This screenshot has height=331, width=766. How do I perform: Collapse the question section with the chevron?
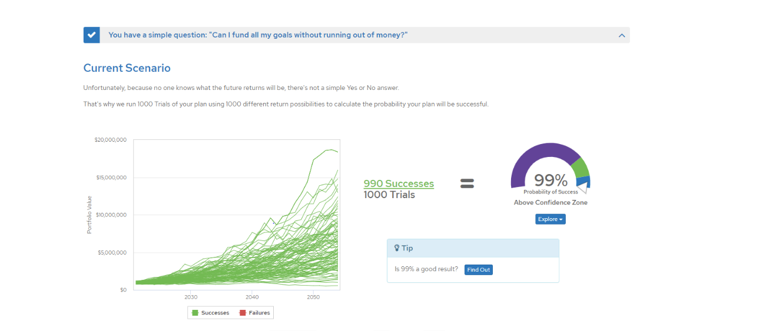pos(622,35)
